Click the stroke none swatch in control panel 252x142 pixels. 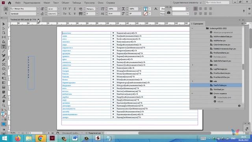click(x=145, y=14)
